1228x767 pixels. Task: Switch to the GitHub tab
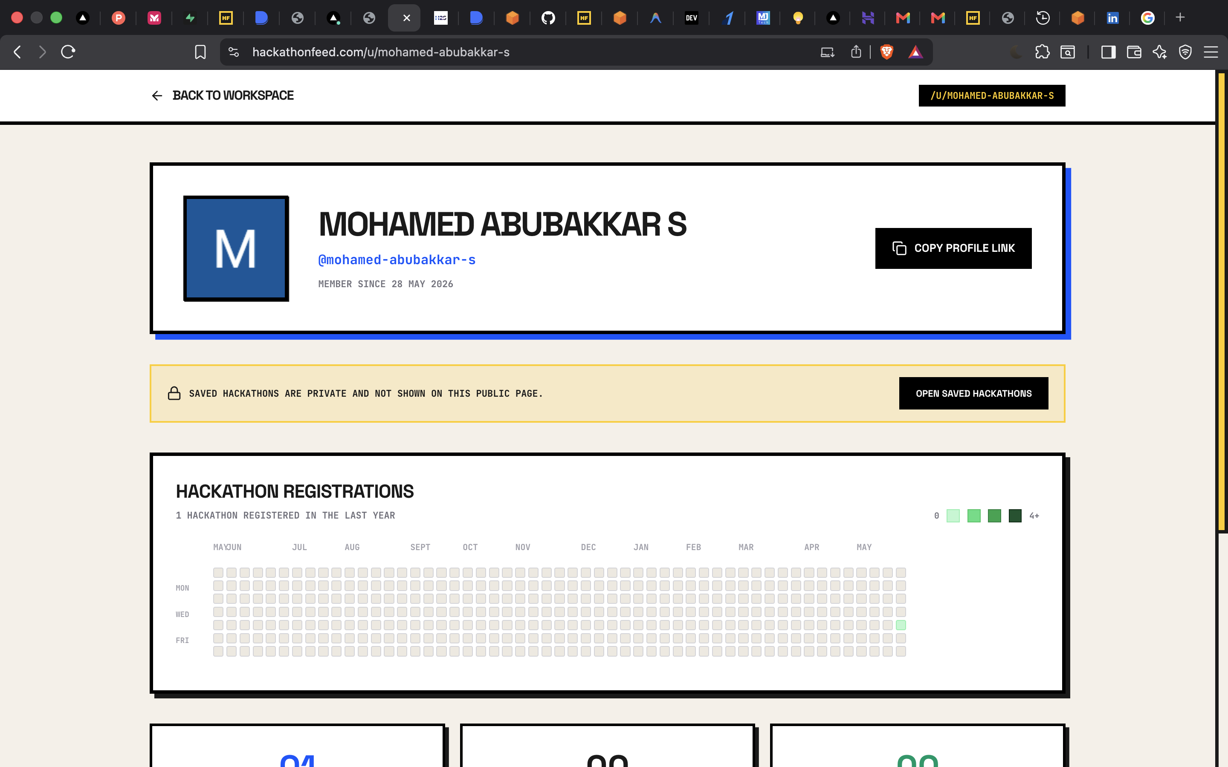point(548,18)
